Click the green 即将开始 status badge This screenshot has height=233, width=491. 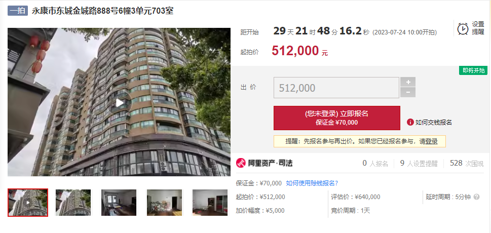click(473, 70)
